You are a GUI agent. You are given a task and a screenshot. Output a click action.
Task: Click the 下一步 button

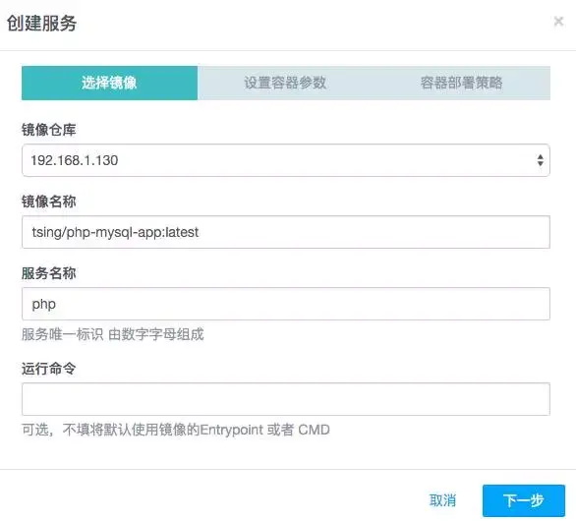tap(524, 500)
